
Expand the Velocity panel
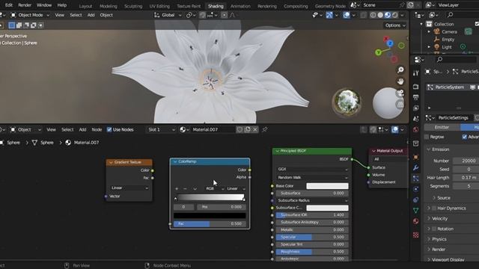pyautogui.click(x=439, y=219)
